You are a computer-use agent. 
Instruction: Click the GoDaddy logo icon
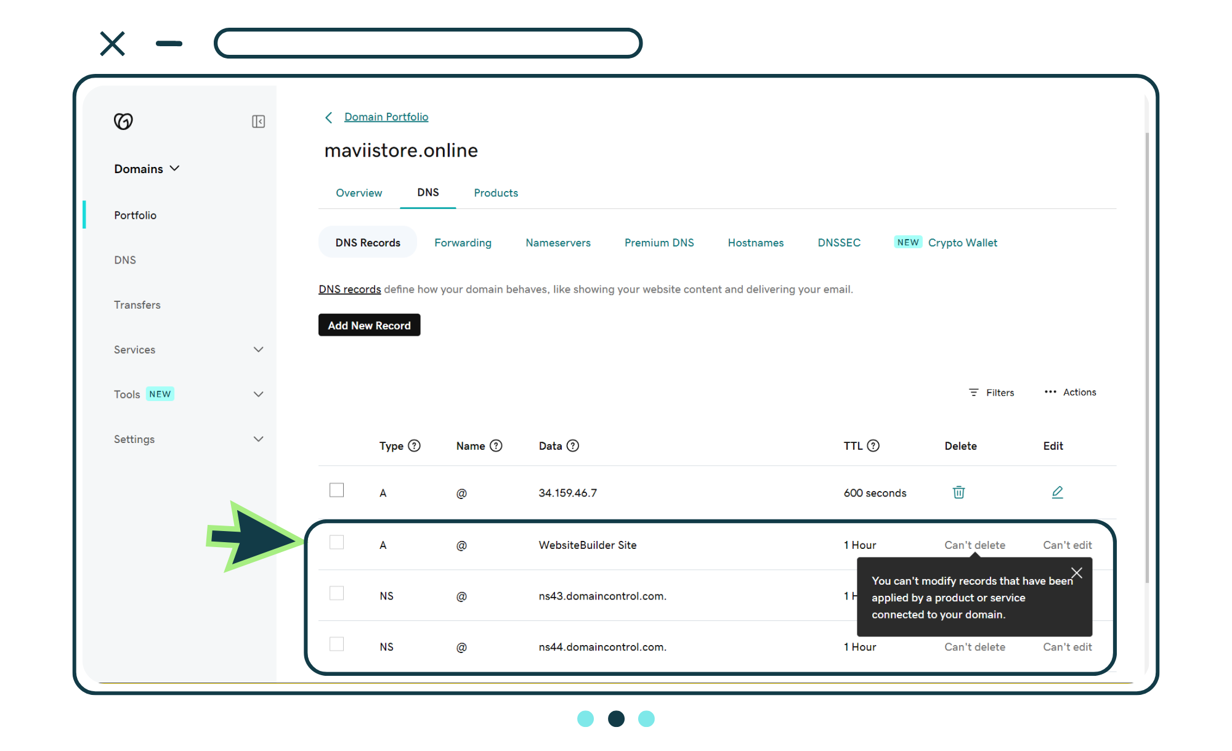tap(123, 121)
